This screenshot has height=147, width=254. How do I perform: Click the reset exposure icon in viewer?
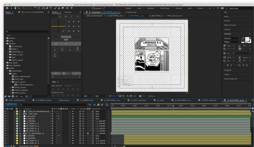tap(131, 96)
